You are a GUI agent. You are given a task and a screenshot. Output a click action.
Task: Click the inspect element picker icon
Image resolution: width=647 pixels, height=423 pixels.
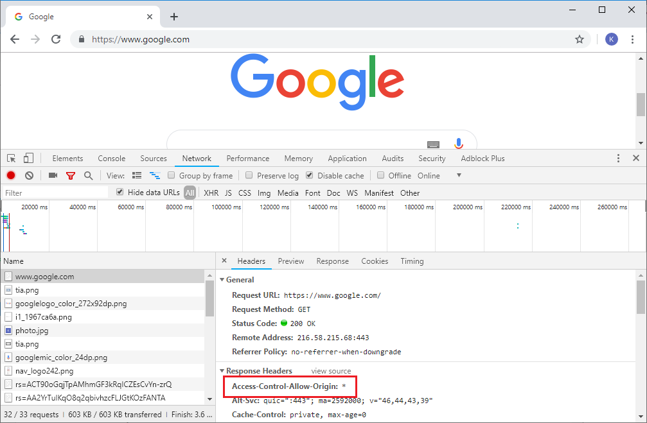pyautogui.click(x=11, y=159)
